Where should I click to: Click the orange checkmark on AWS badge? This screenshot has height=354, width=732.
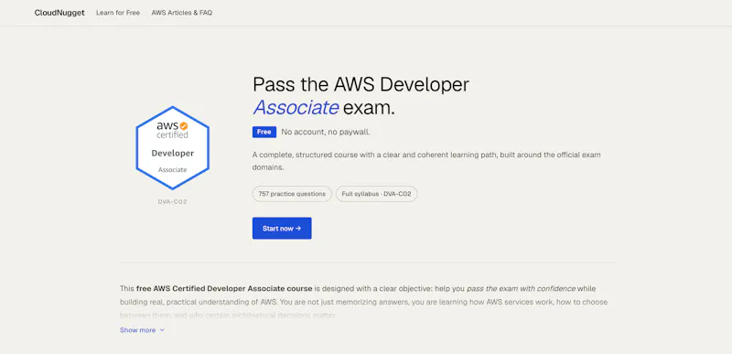pyautogui.click(x=184, y=126)
